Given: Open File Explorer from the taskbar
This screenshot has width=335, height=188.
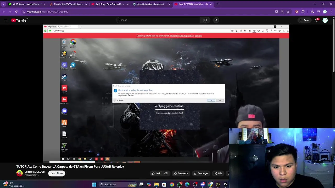Looking at the screenshot, I should (157, 185).
